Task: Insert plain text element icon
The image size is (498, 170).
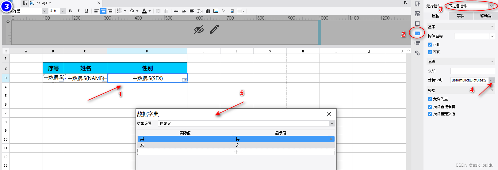Action: pyautogui.click(x=176, y=11)
